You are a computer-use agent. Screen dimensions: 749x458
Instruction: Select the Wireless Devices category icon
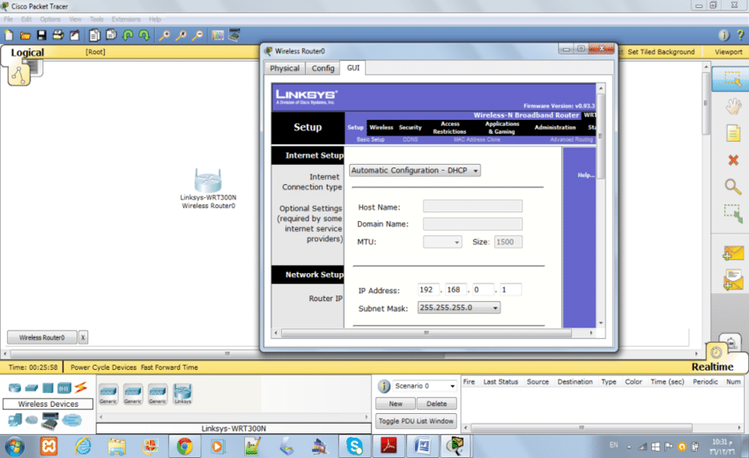64,388
